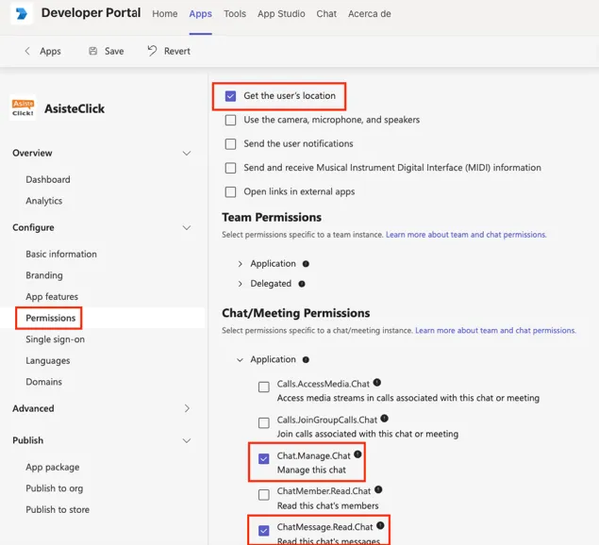Click the Developer Portal logo icon

coord(22,14)
